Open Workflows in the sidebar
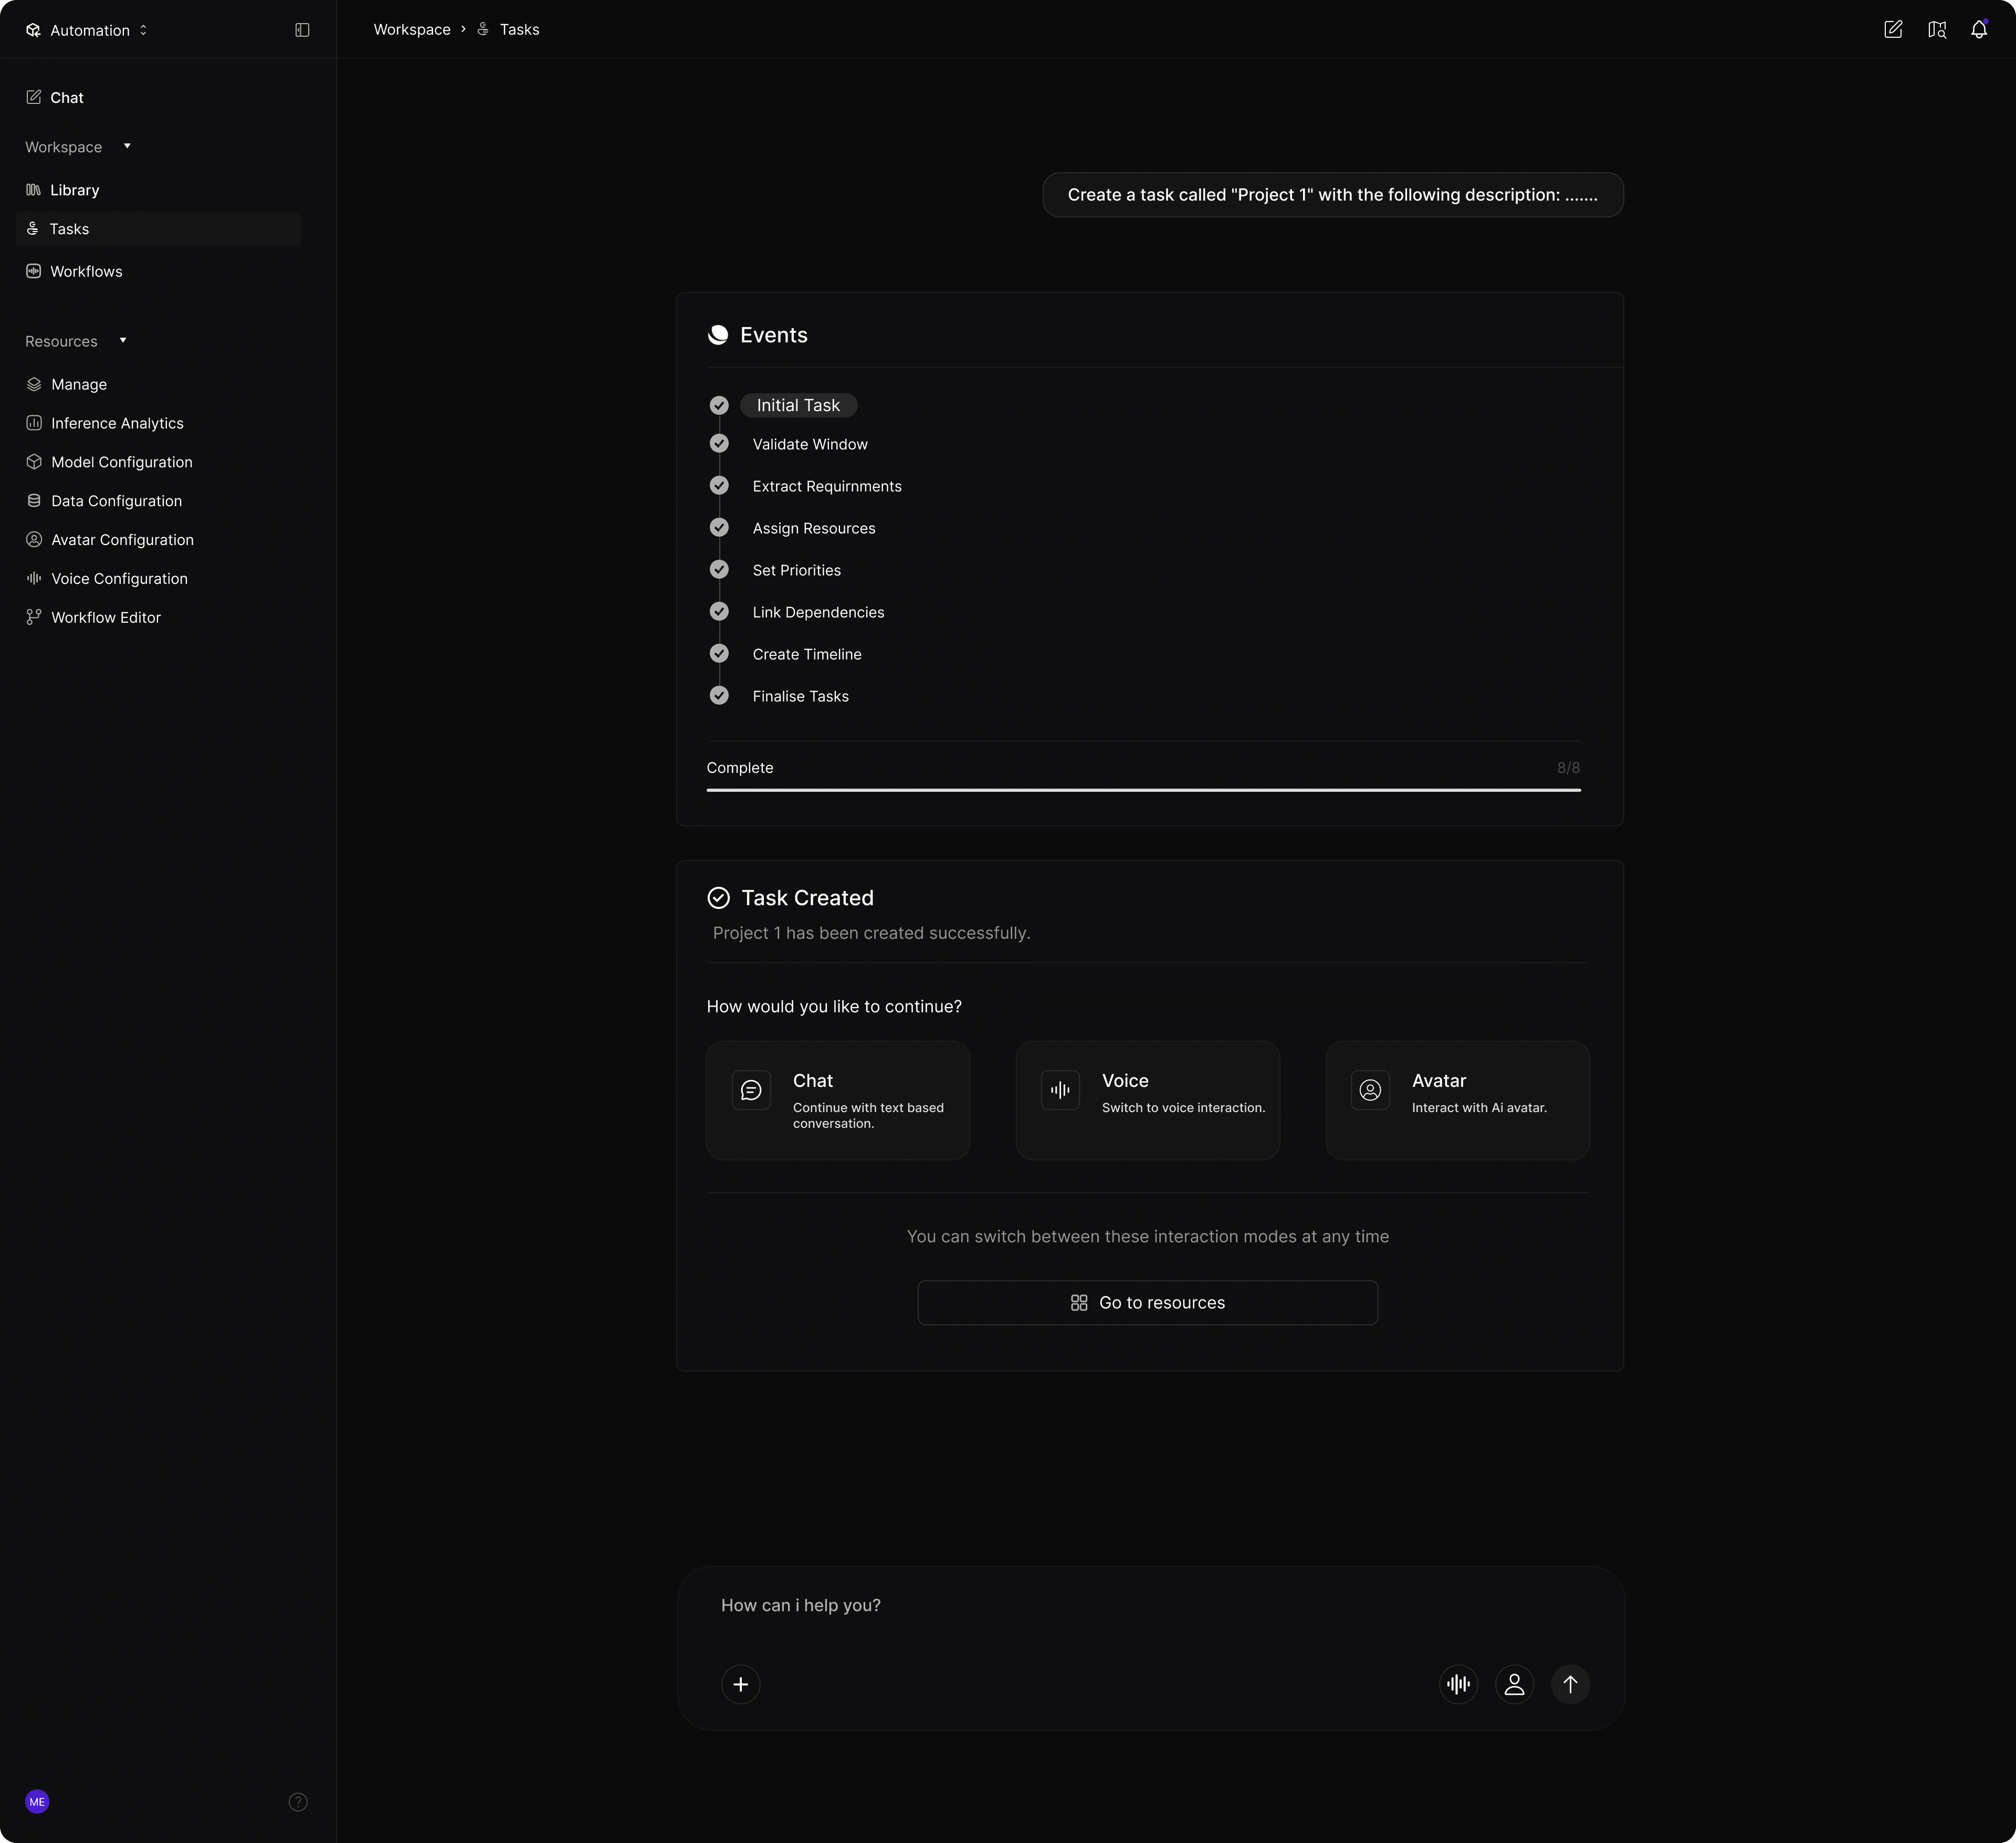The height and width of the screenshot is (1843, 2016). click(x=86, y=271)
